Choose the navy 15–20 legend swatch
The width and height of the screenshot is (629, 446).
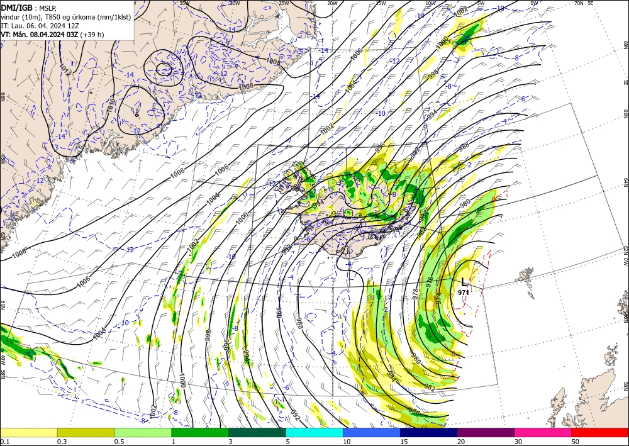(x=429, y=432)
